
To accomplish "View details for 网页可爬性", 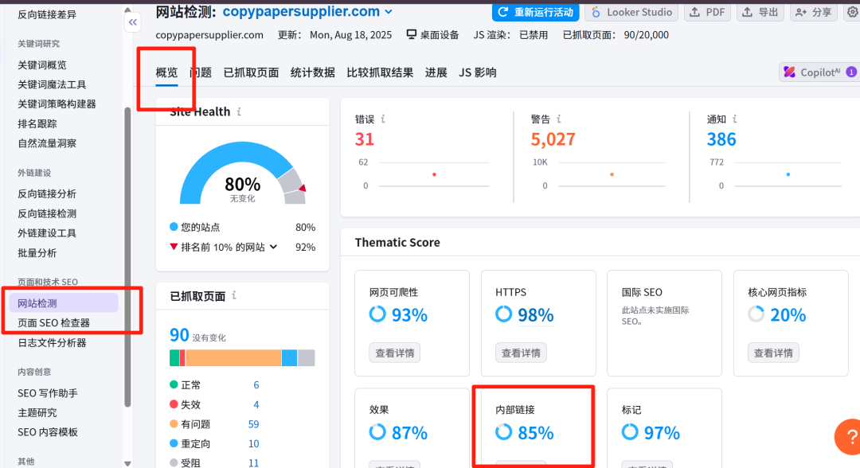I will (x=395, y=353).
